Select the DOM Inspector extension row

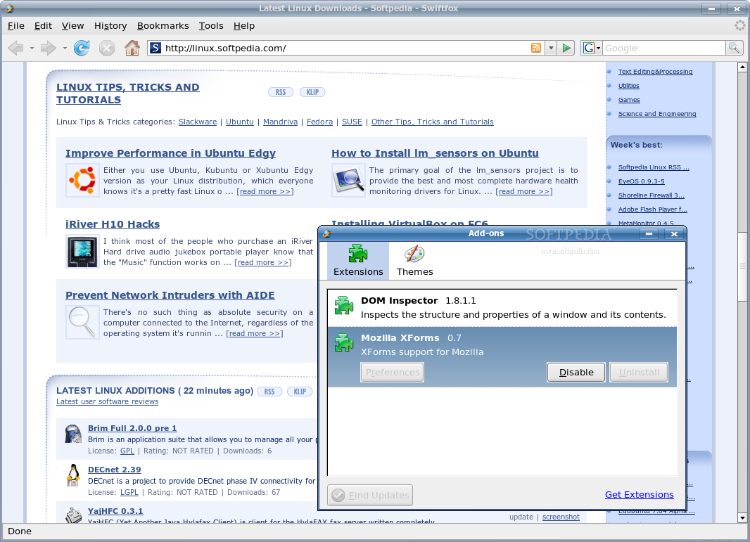[502, 308]
